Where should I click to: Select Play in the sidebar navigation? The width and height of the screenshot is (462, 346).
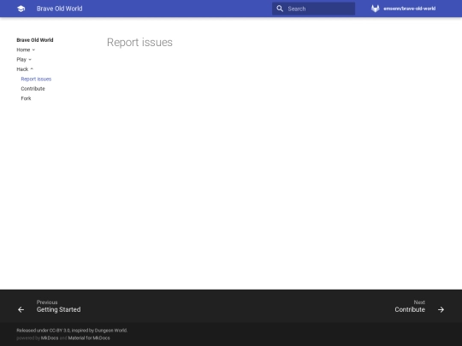click(21, 60)
